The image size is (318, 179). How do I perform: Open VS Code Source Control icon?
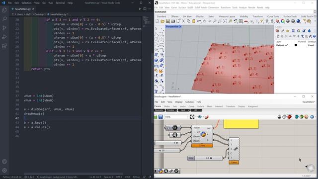coord(4,28)
